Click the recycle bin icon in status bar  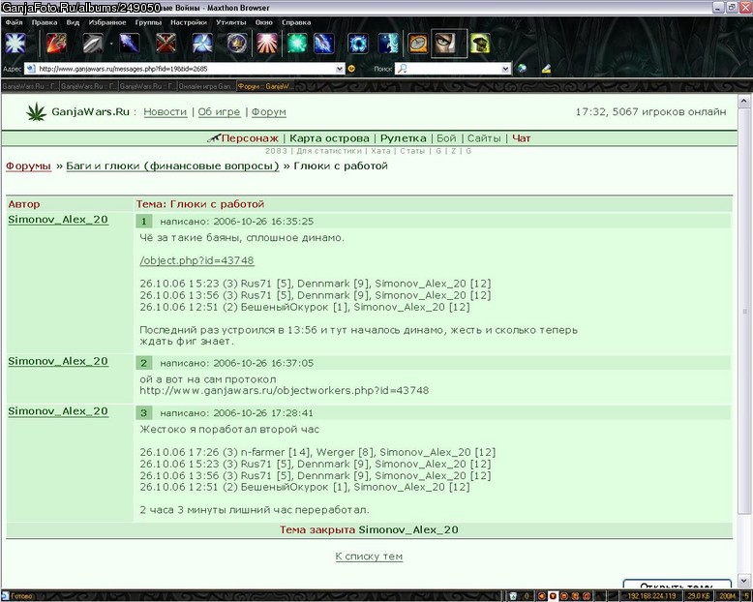point(512,596)
